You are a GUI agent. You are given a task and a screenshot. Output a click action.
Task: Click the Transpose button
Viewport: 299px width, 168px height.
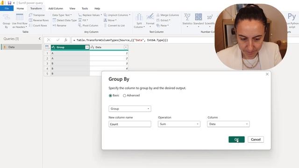click(36, 15)
